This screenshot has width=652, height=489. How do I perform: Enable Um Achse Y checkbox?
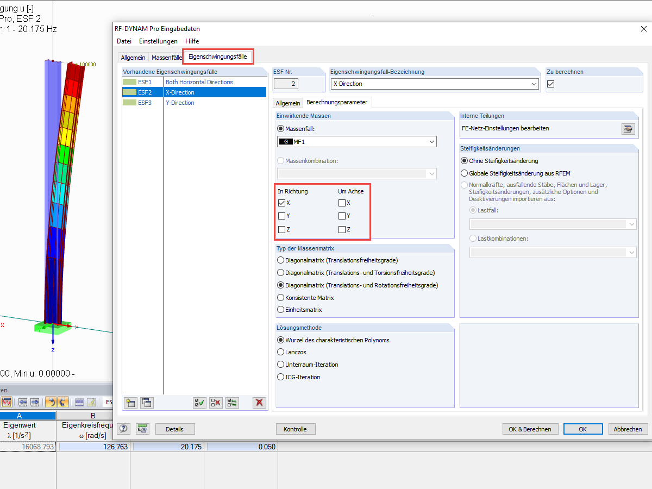[342, 216]
